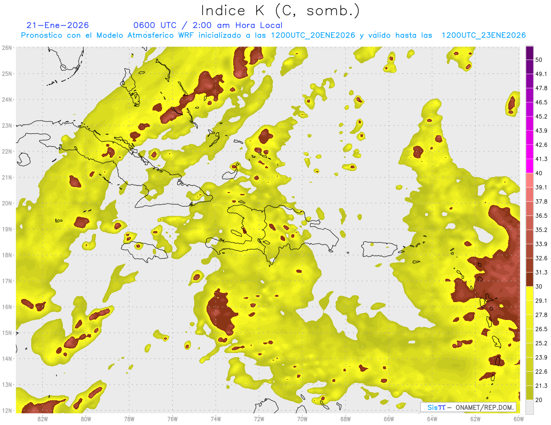Click the '0600 UTC / 2:00 am Hora Local' time text
The image size is (551, 425).
click(208, 25)
